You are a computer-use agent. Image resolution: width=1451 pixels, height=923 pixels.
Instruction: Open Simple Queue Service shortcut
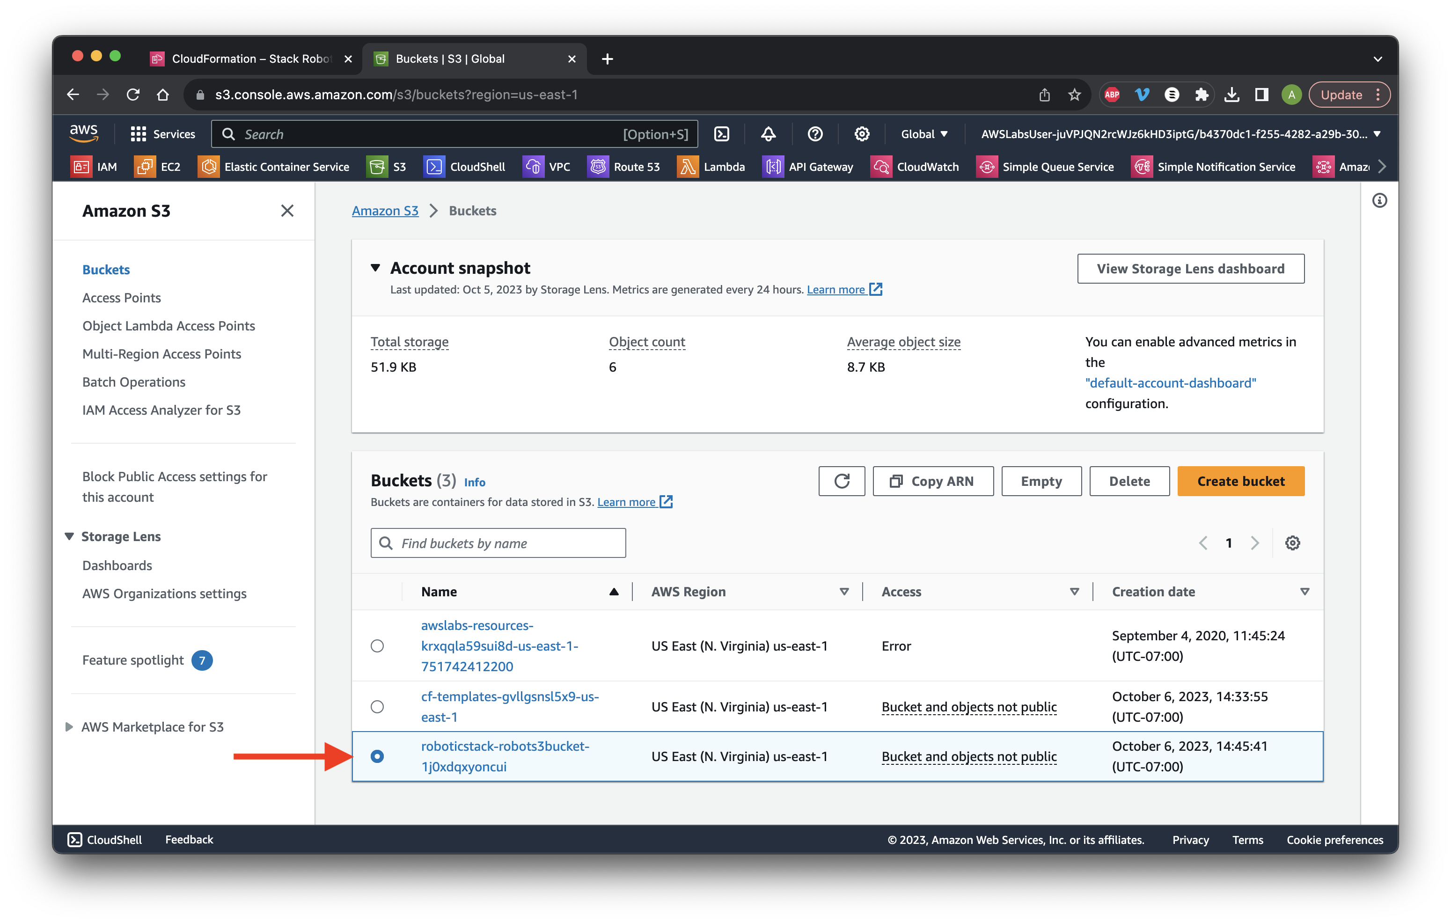1045,167
